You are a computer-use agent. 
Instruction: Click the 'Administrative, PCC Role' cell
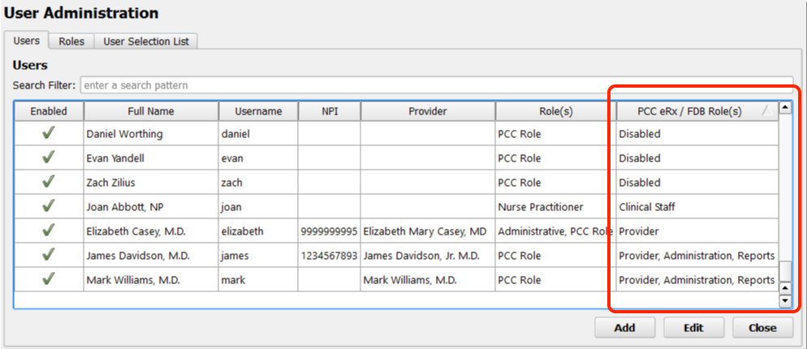coord(556,231)
